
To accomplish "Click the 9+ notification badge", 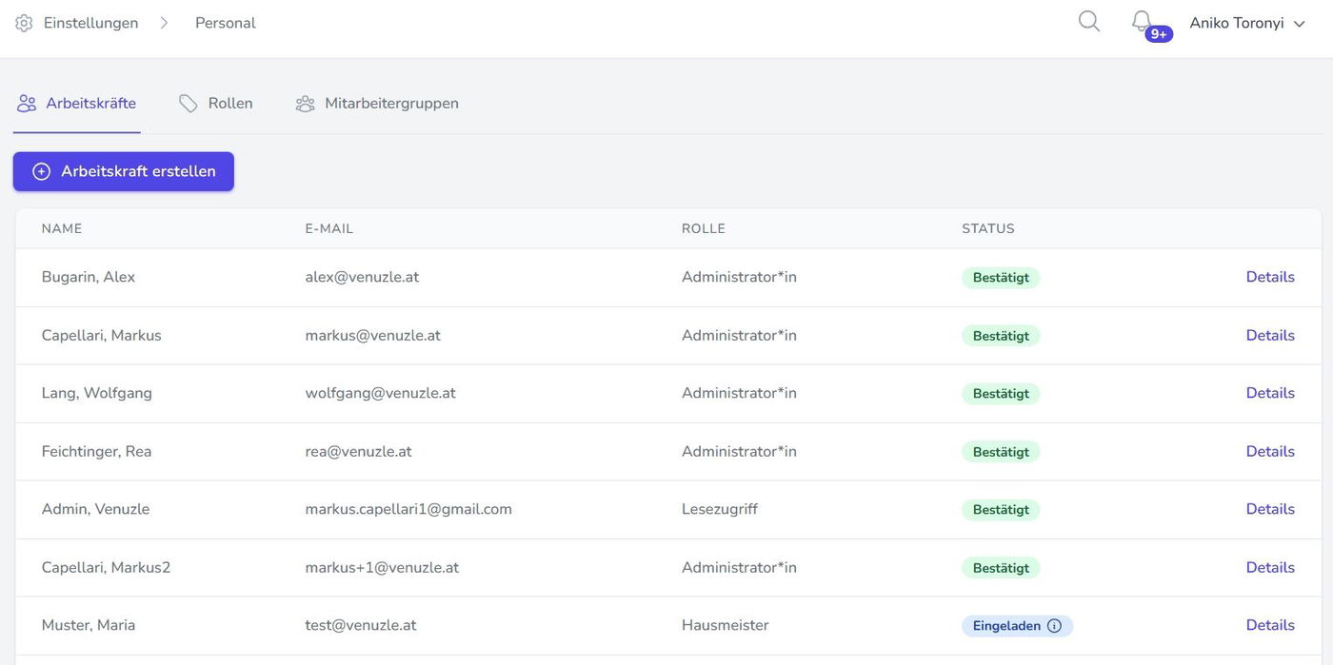I will pyautogui.click(x=1159, y=34).
